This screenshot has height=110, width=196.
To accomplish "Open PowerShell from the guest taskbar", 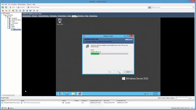I will 67,94.
